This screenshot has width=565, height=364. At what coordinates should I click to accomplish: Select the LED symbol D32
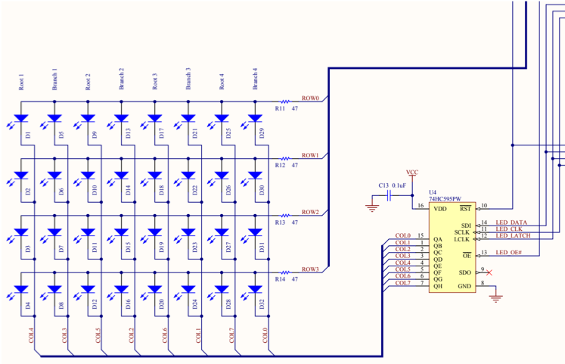[x=255, y=289]
